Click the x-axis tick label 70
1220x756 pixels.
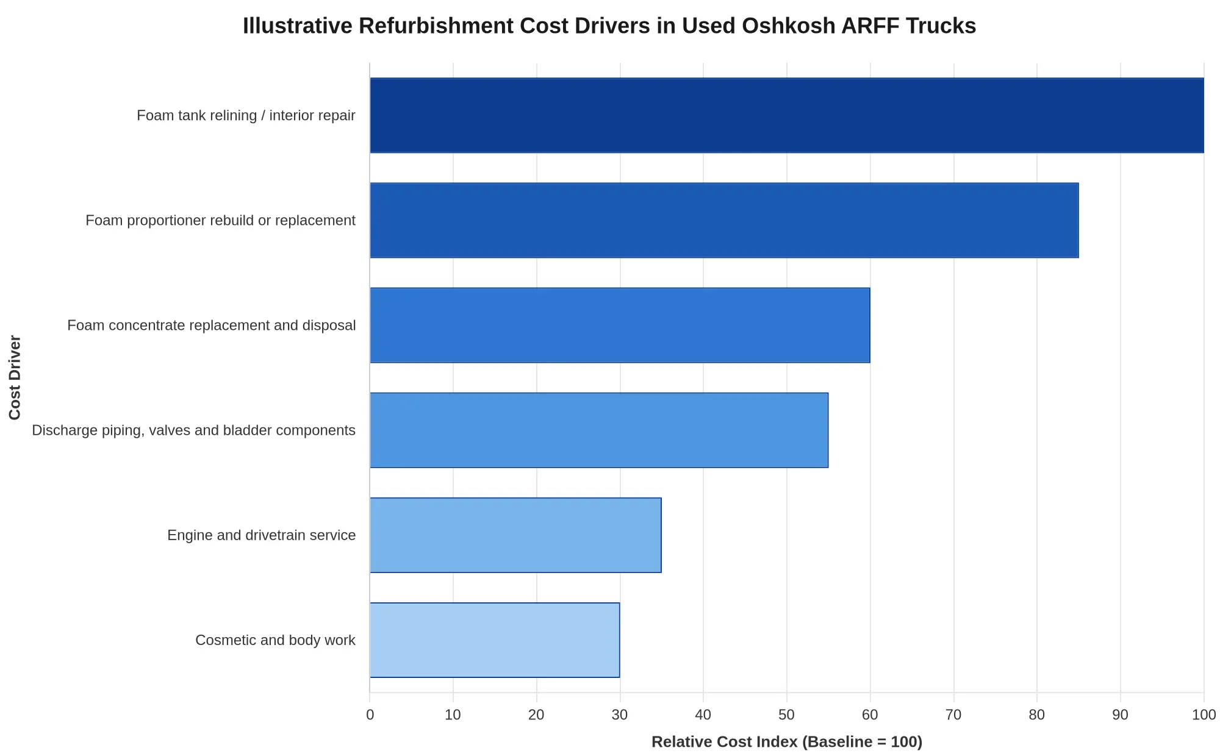coord(953,715)
